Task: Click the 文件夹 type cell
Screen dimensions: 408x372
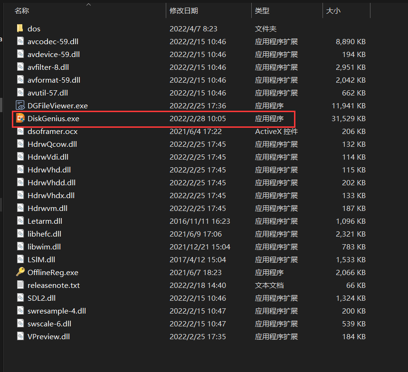Action: [x=266, y=29]
